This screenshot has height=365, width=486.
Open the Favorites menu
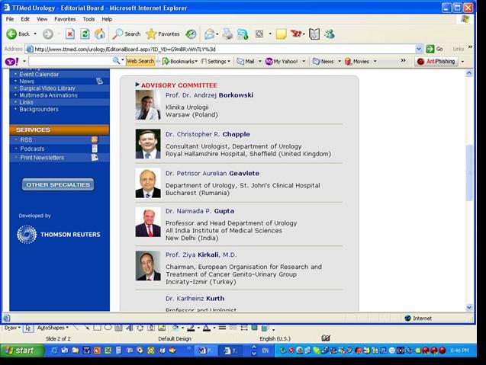[65, 19]
